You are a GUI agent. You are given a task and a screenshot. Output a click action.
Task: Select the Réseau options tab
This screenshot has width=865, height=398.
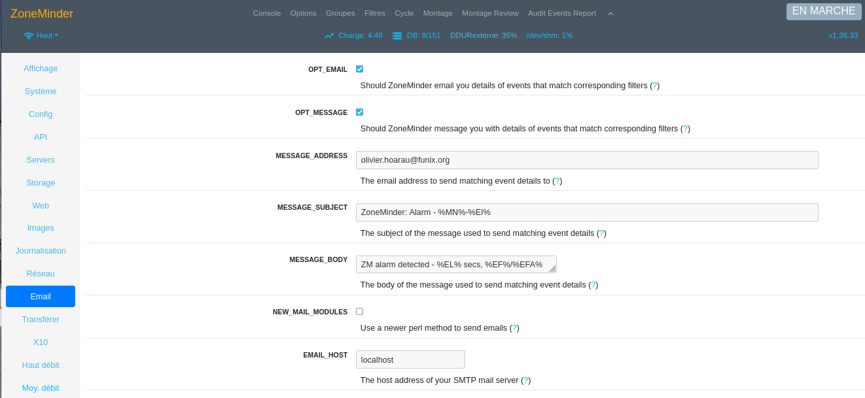coord(41,274)
